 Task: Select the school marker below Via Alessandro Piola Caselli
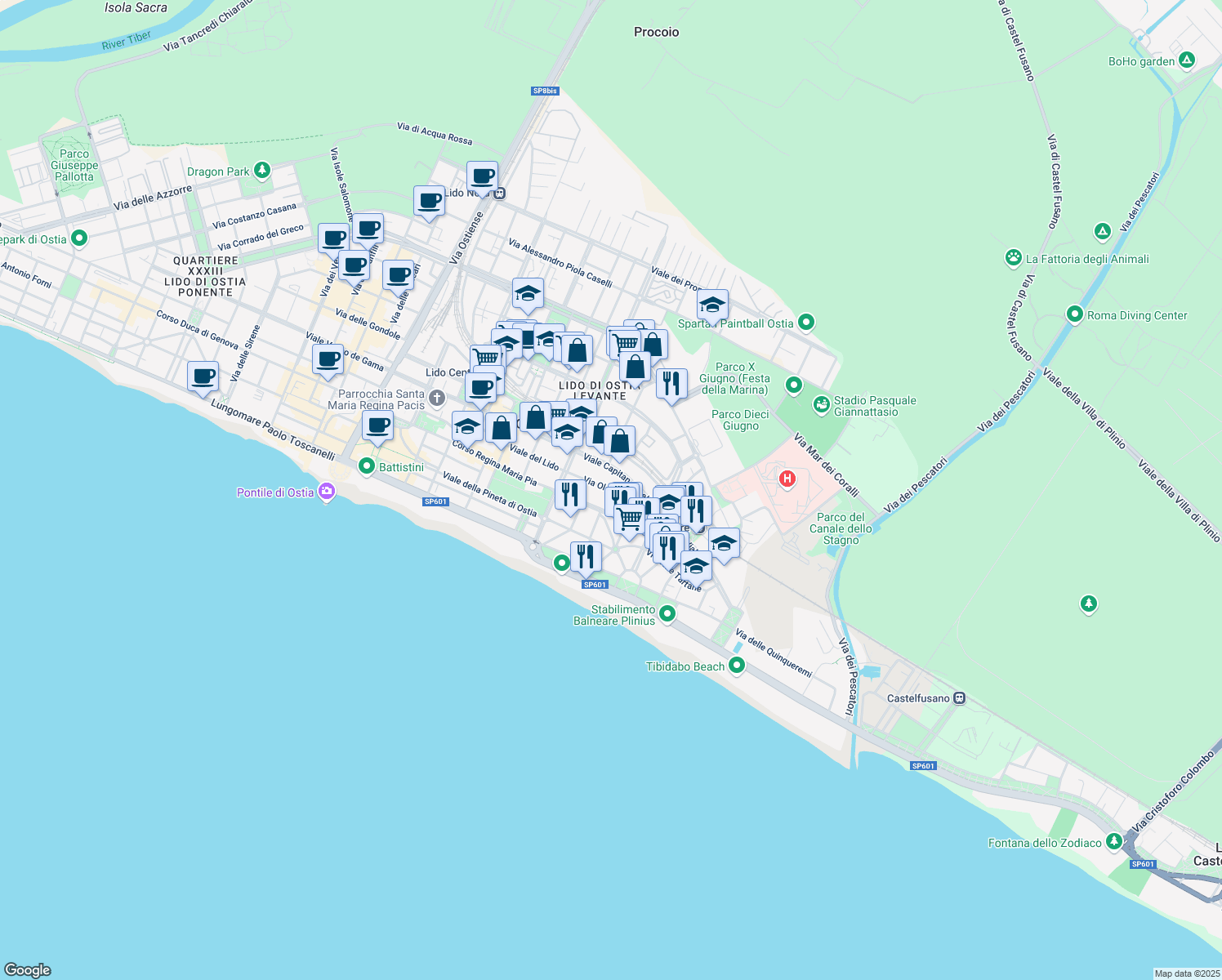point(528,294)
